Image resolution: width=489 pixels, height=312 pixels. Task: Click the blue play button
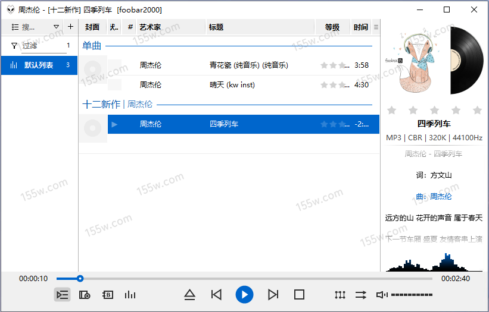click(244, 294)
